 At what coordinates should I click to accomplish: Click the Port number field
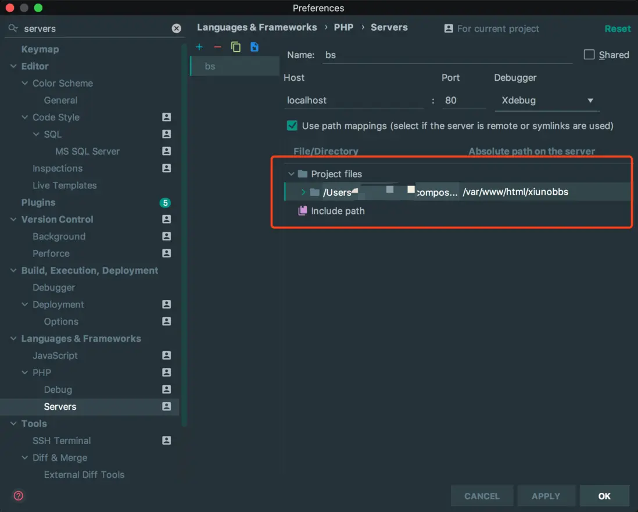(463, 101)
